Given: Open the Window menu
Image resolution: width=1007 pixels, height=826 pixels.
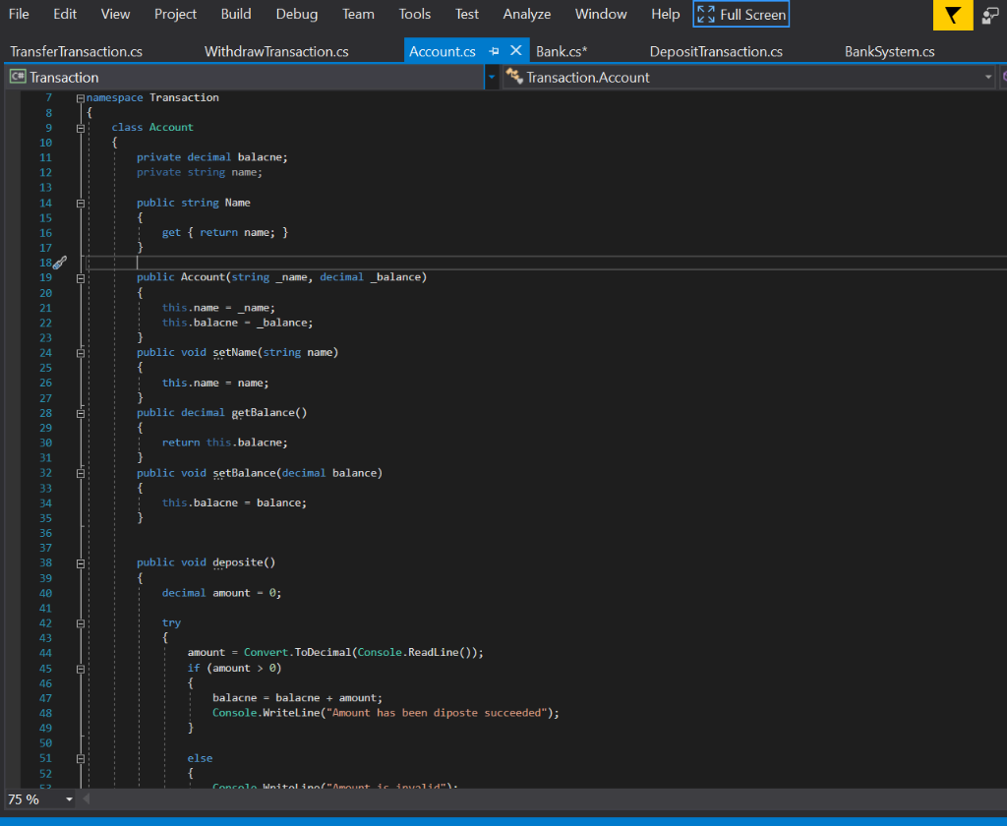Looking at the screenshot, I should pos(601,14).
